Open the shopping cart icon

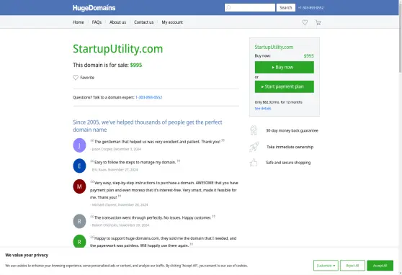pyautogui.click(x=318, y=22)
